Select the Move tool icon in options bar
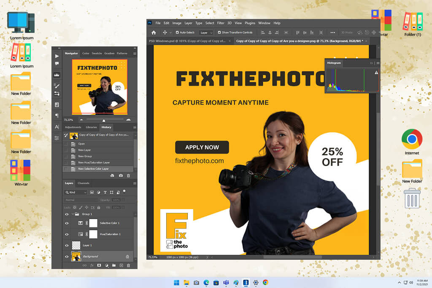 click(x=165, y=32)
